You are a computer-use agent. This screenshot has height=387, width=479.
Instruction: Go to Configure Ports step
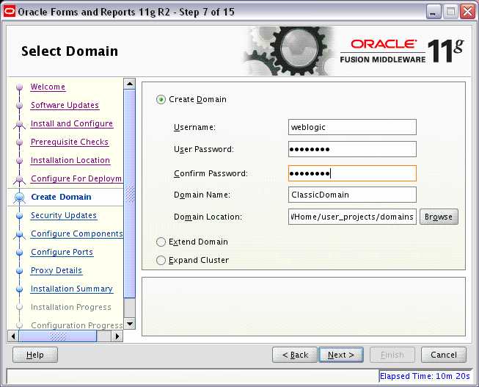coord(62,252)
